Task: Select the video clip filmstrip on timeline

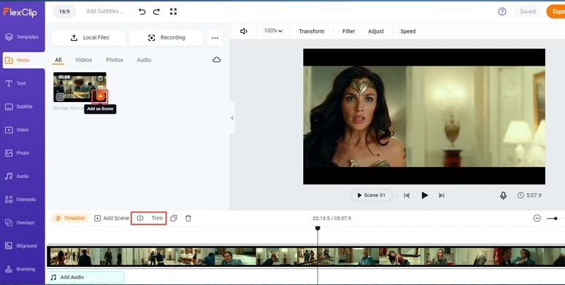Action: coord(306,257)
